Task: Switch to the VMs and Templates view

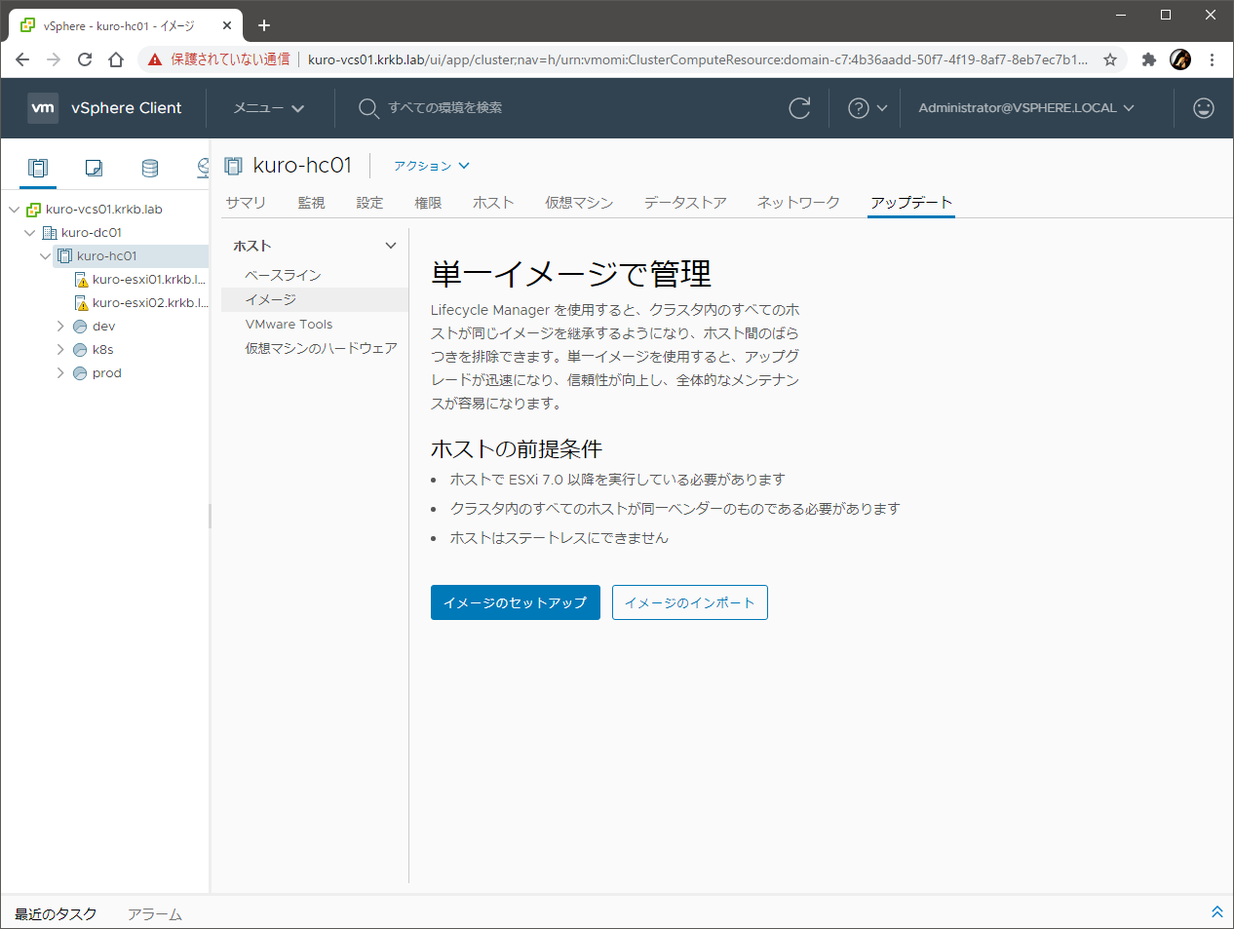Action: tap(94, 168)
